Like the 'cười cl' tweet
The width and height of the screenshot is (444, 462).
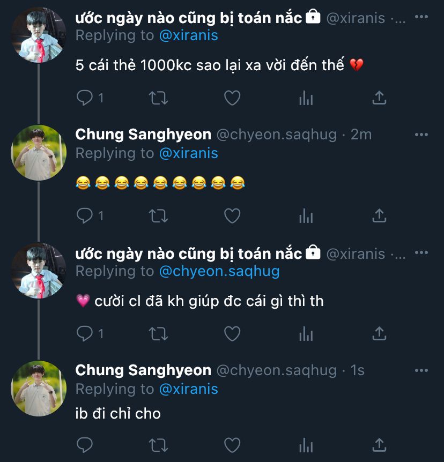click(x=232, y=334)
